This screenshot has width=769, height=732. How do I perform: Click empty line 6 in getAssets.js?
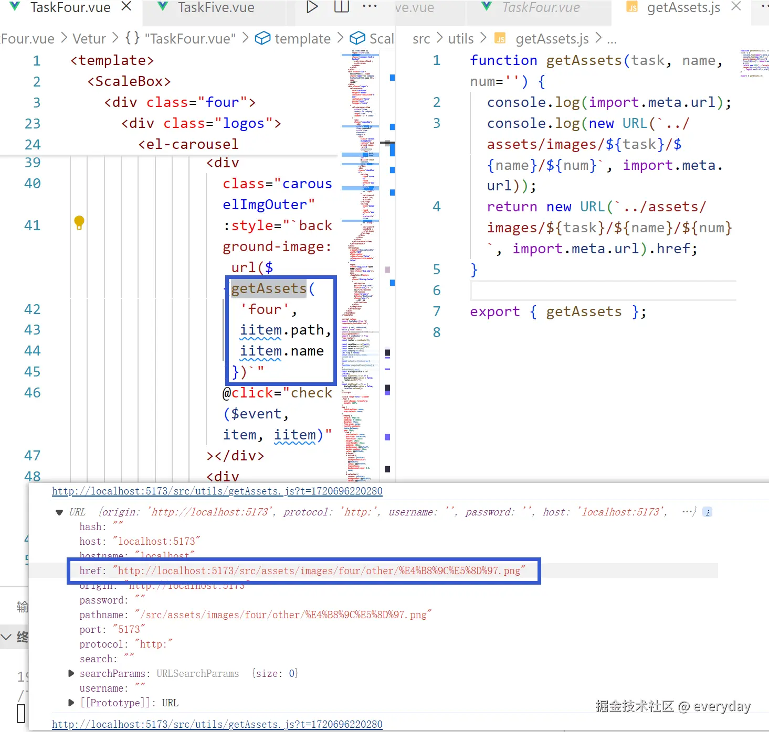point(603,290)
